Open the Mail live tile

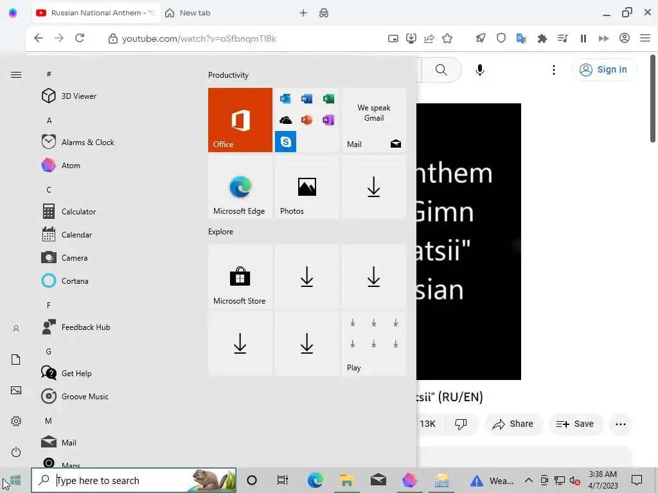(x=374, y=120)
